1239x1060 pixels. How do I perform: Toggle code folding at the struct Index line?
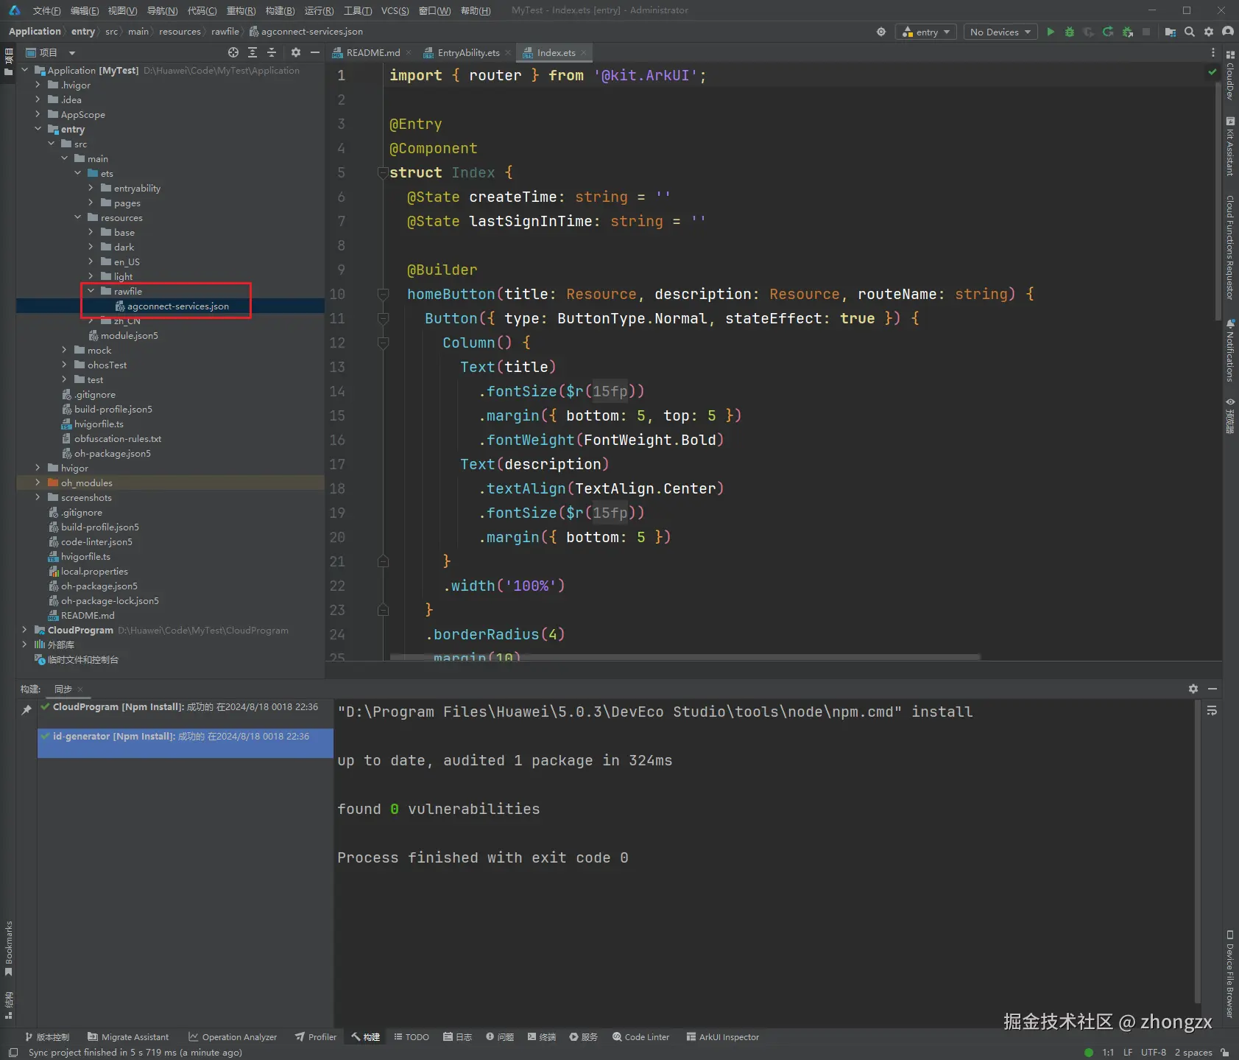click(383, 172)
